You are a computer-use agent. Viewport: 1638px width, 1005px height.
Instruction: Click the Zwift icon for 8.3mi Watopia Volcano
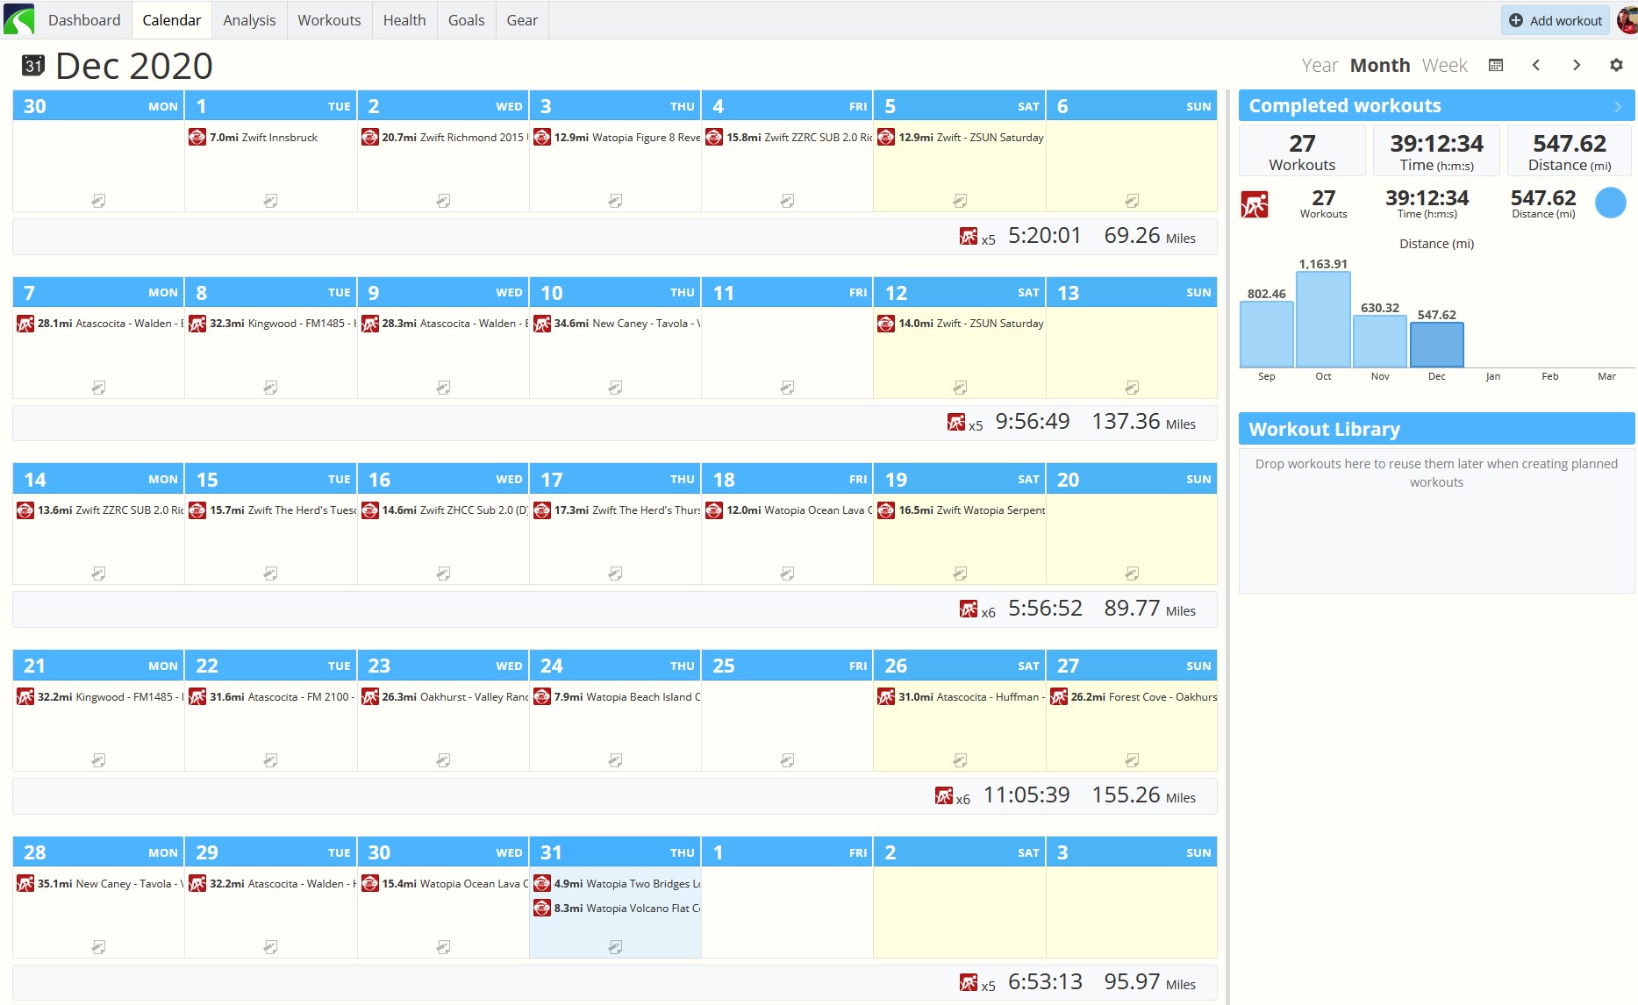(542, 908)
